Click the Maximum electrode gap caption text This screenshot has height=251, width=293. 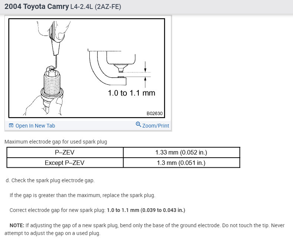[56, 142]
